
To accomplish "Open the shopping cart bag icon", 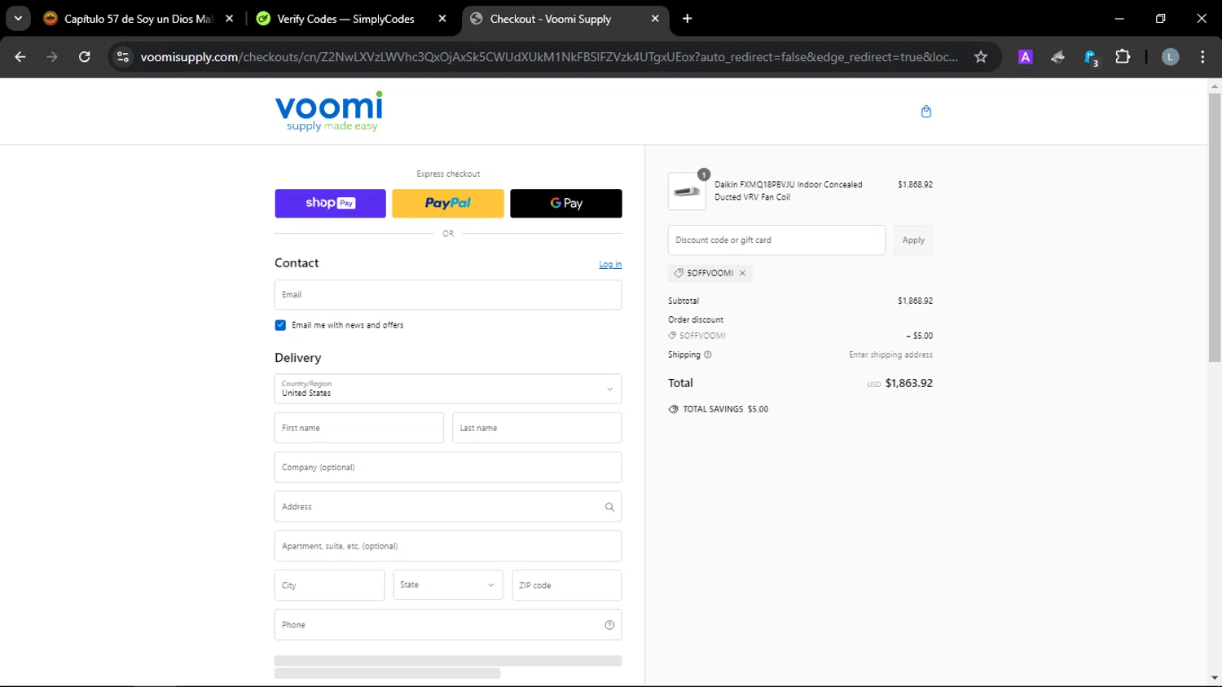I will (x=926, y=112).
